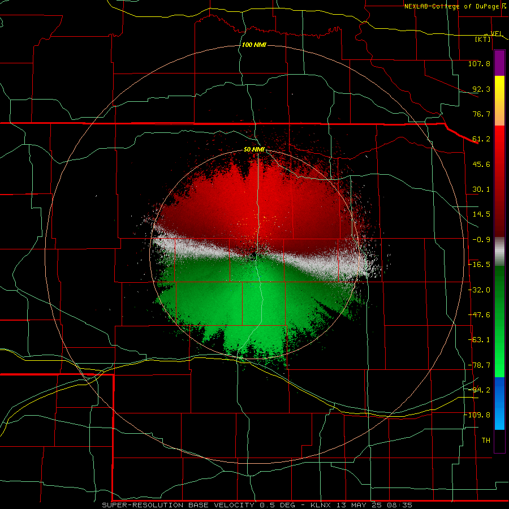Screen dimensions: 509x509
Task: Click the TH legend label
Action: click(486, 441)
